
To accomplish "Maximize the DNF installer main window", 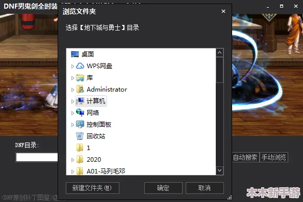I will (282, 6).
